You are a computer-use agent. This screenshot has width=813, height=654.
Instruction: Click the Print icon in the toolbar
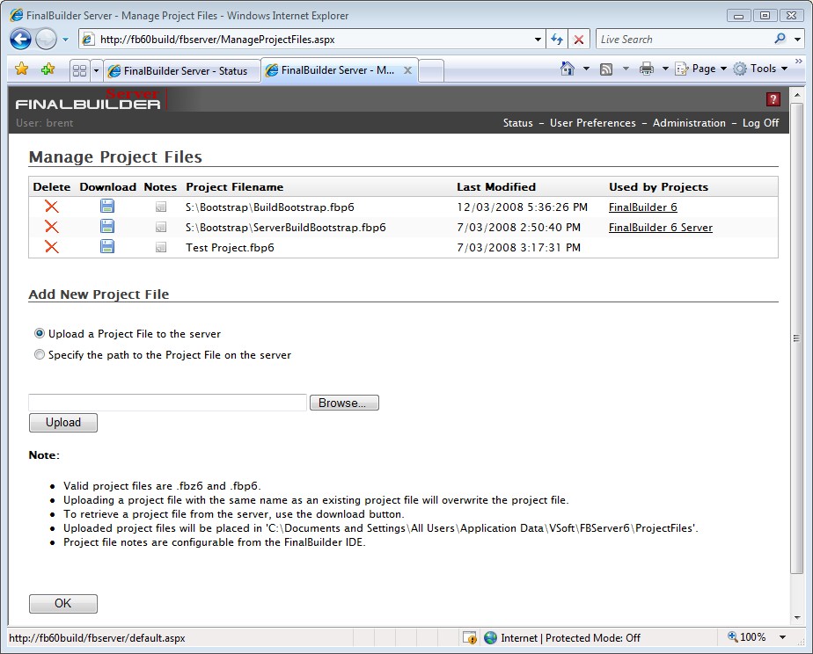(646, 69)
